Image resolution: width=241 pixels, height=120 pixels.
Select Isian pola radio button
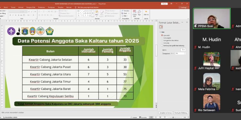point(162,43)
